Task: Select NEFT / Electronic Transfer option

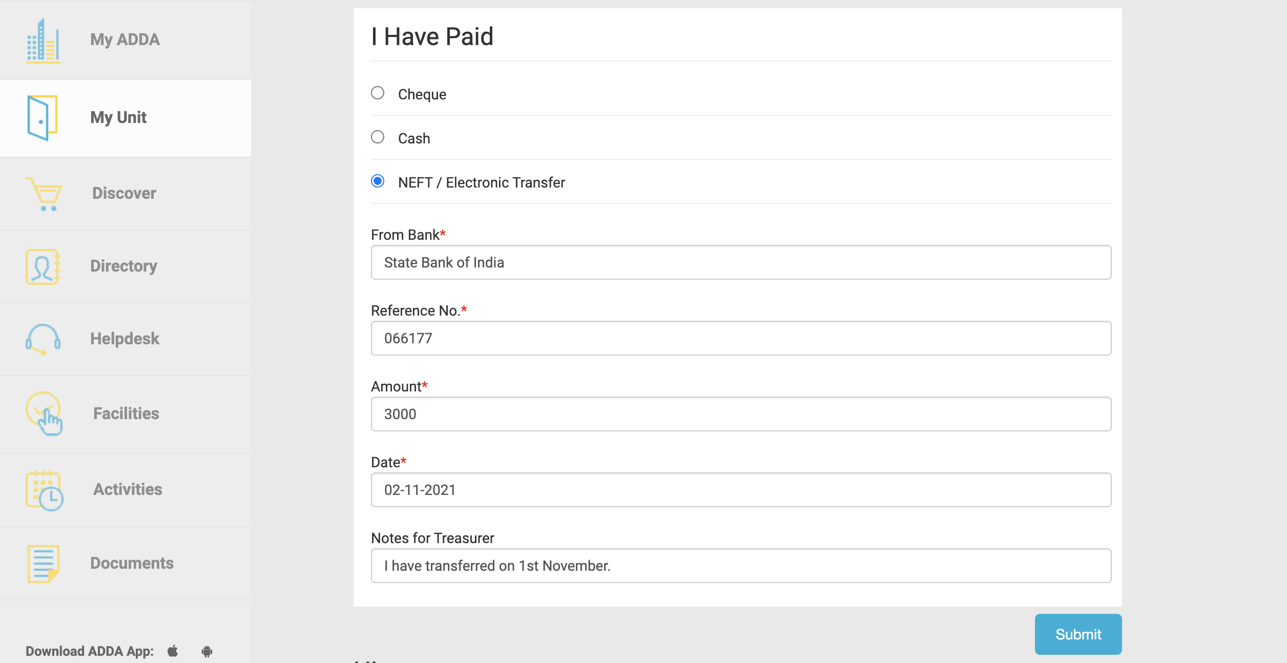Action: pyautogui.click(x=378, y=180)
